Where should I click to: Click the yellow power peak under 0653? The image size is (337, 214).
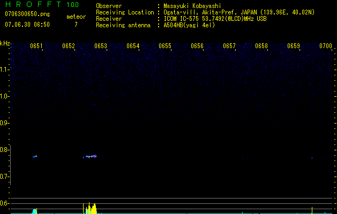[91, 208]
